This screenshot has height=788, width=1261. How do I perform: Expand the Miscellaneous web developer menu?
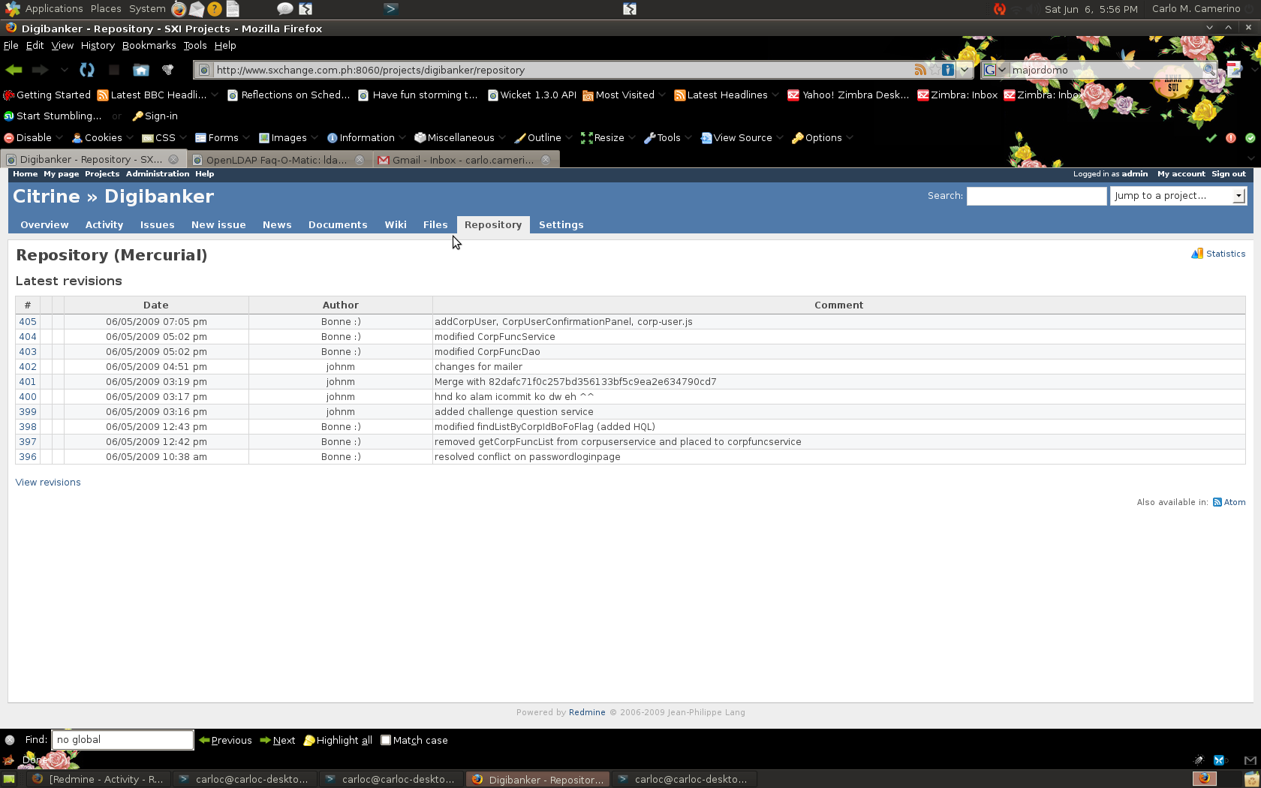(460, 138)
